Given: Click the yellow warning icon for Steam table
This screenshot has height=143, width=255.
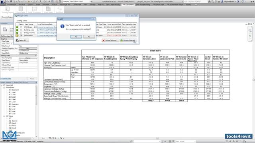Looking at the screenshot, I should pos(17,35).
